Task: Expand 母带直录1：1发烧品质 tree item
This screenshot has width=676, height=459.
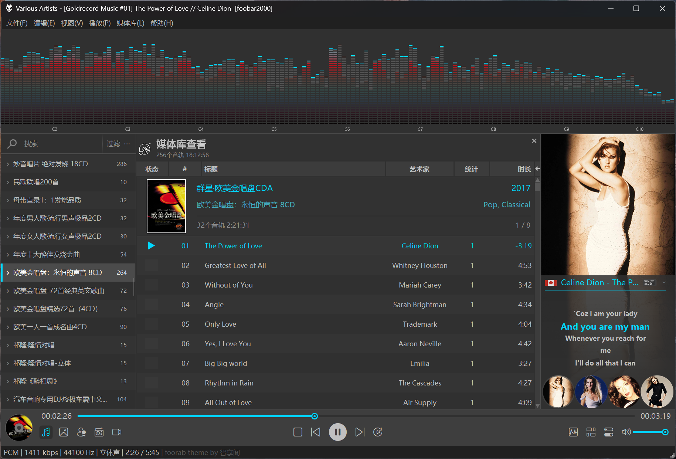Action: (x=8, y=200)
